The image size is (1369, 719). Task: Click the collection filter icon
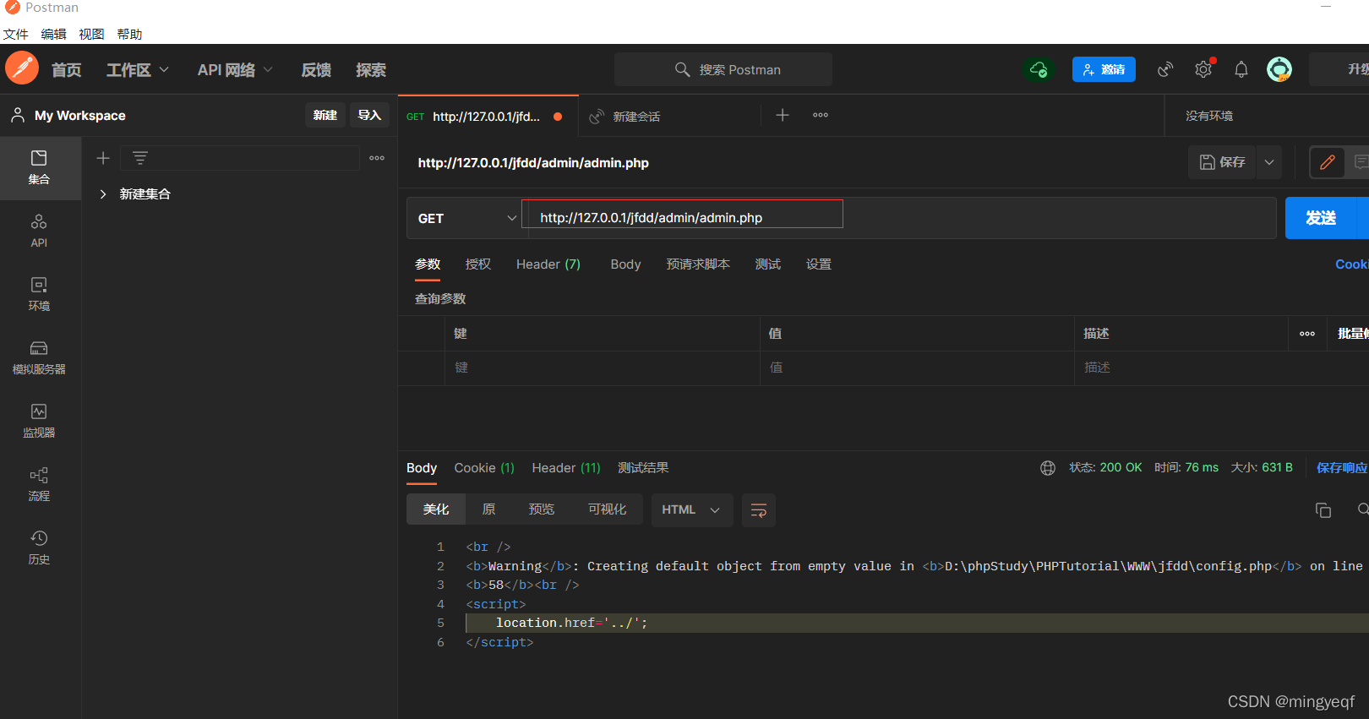[140, 158]
